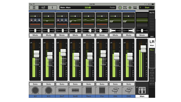
Task: Switch to the overview mixer grid view
Action: click(x=34, y=7)
